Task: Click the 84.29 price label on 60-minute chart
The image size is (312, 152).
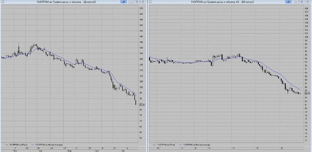Action: [x=307, y=93]
